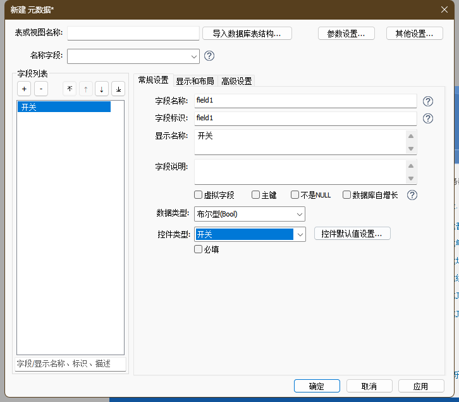The height and width of the screenshot is (402, 459).
Task: Move selected field up one position
Action: pyautogui.click(x=85, y=89)
